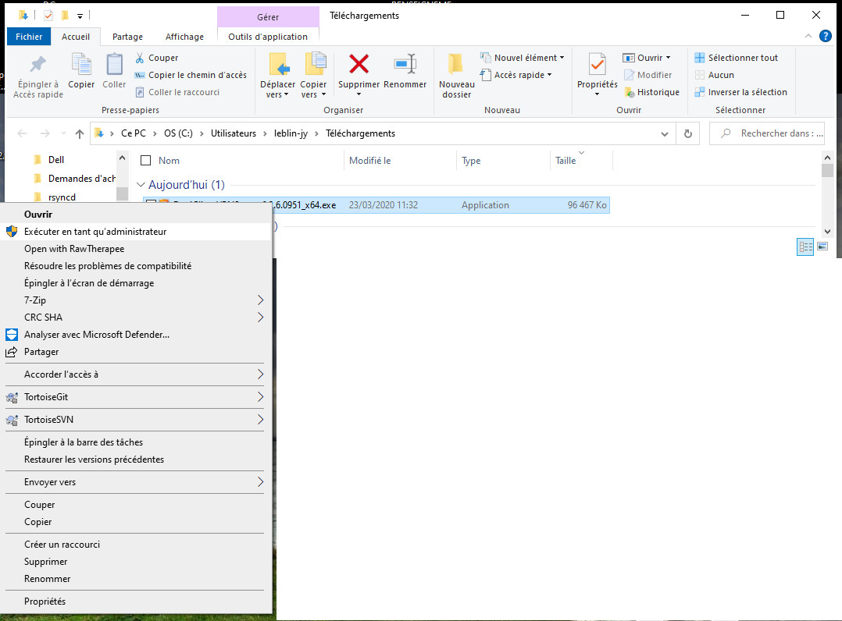This screenshot has height=621, width=842.
Task: Go up one folder with up arrow
Action: [80, 133]
